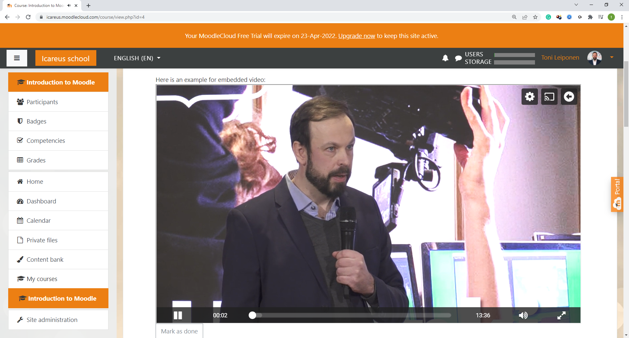Click the cast to device icon
Screen dimensions: 629x338
[x=549, y=97]
